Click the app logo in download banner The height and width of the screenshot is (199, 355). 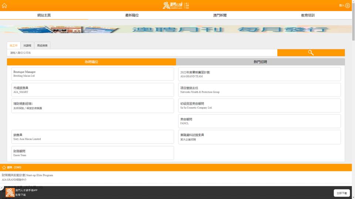tap(10, 193)
